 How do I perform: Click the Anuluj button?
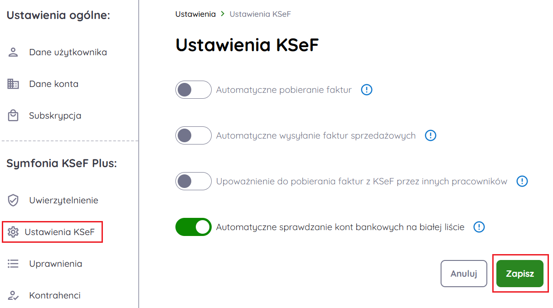(x=463, y=274)
